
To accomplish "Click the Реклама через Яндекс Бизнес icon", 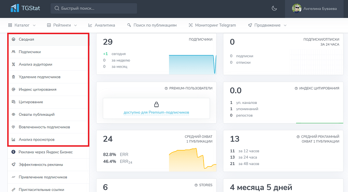I will point(13,152).
